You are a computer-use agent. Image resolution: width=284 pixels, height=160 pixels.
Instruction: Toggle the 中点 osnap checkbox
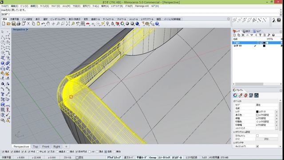[x=29, y=152]
